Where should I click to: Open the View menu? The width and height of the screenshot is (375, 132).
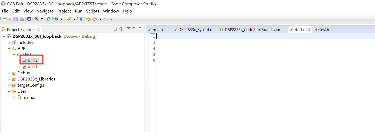click(28, 11)
